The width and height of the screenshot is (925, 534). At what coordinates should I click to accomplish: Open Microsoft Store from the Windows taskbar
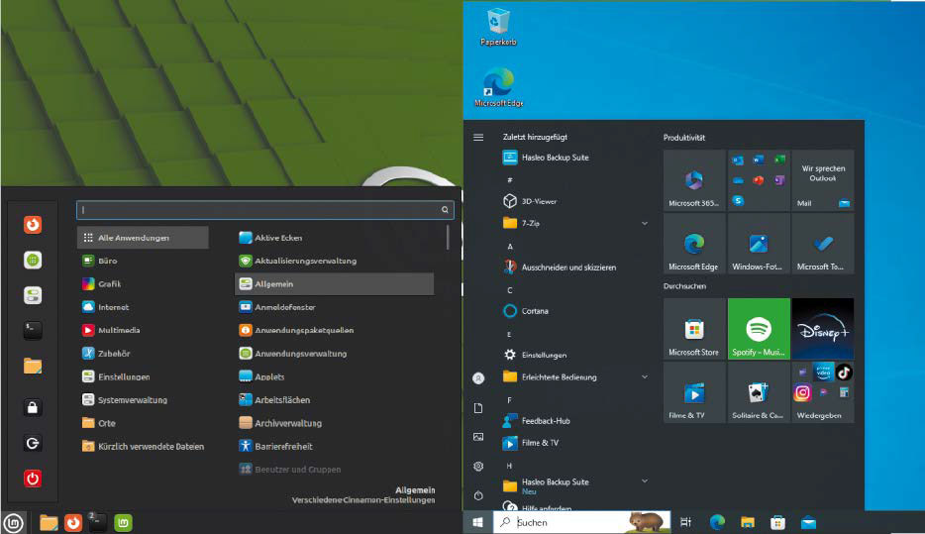(777, 522)
